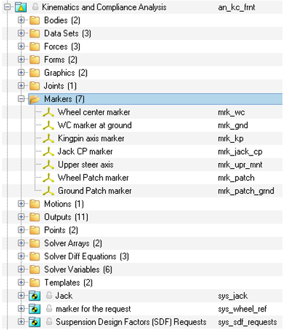Click the open Markers folder icon

tap(34, 99)
